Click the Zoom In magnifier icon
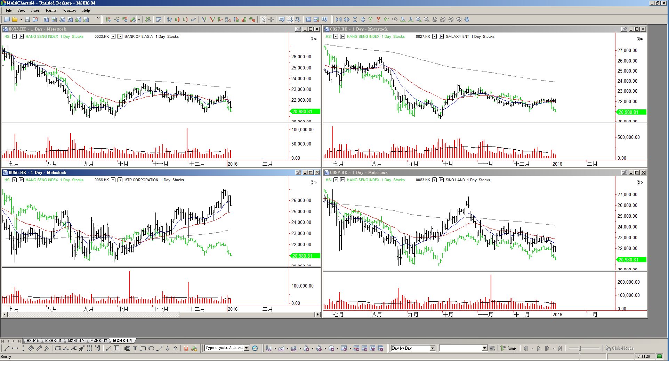The width and height of the screenshot is (669, 367). tap(419, 19)
